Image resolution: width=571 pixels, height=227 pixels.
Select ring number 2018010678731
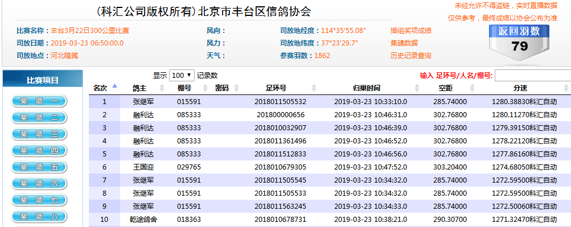[281, 220]
